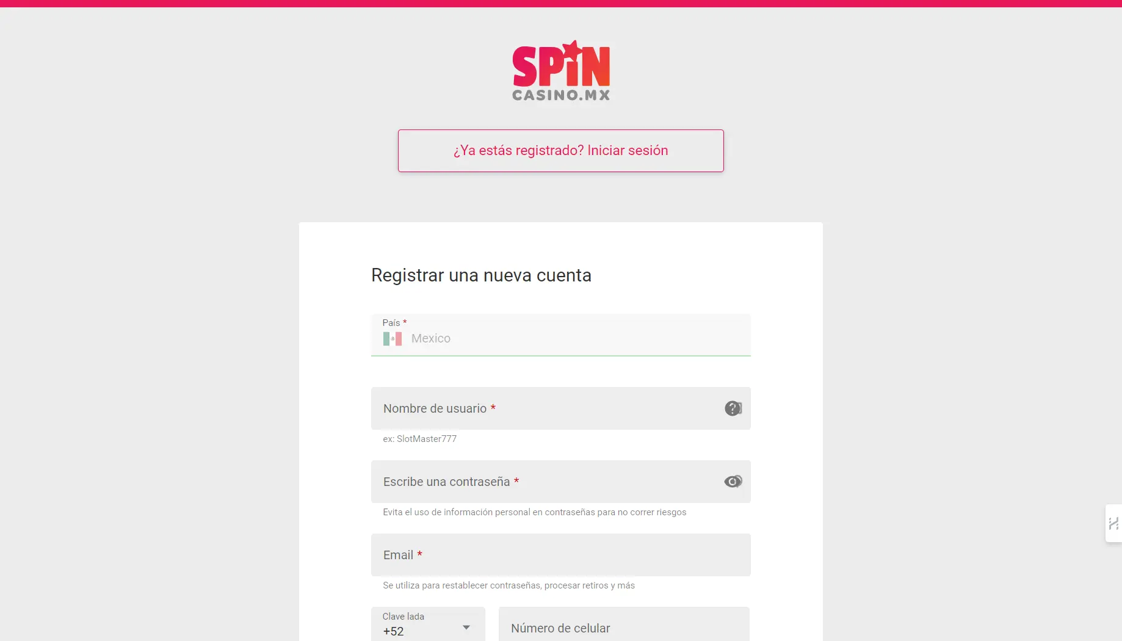The width and height of the screenshot is (1122, 641).
Task: Expand the Clave lada dropdown arrow
Action: 466,628
